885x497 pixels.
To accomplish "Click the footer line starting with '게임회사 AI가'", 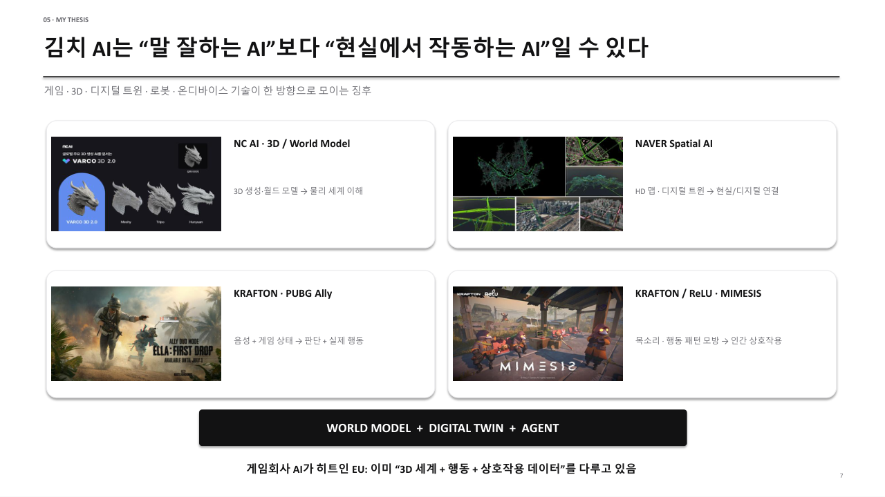I will click(x=441, y=469).
